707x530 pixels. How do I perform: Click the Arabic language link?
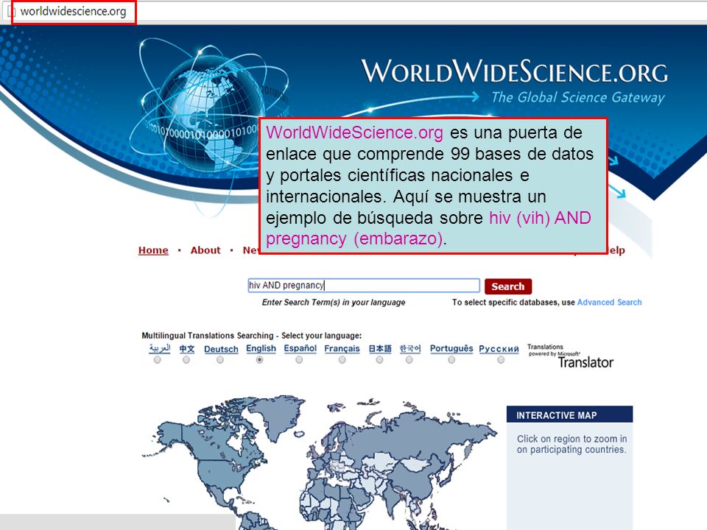(x=160, y=348)
